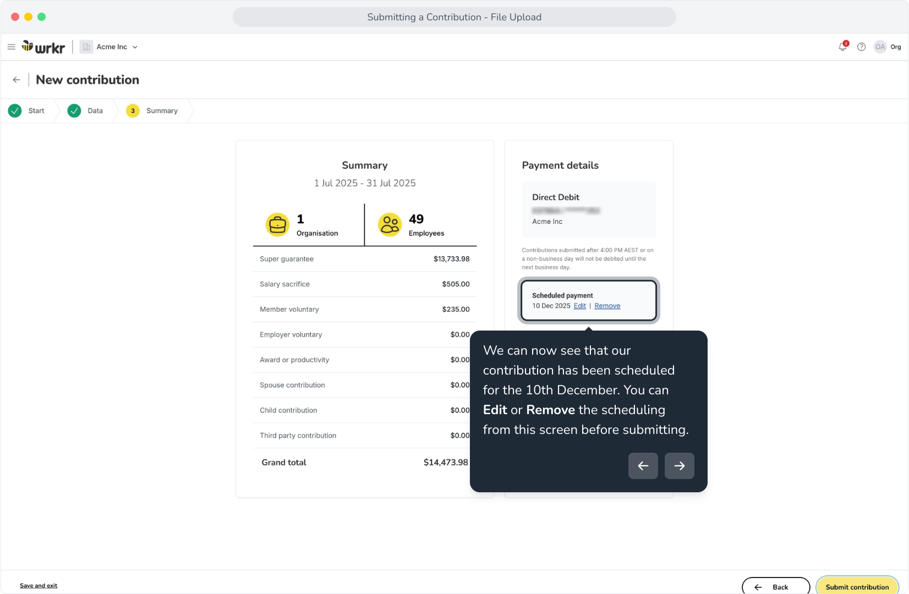Click the 1 Jul 2025 - 31 Jul 2025 period
The image size is (909, 594).
coord(365,183)
